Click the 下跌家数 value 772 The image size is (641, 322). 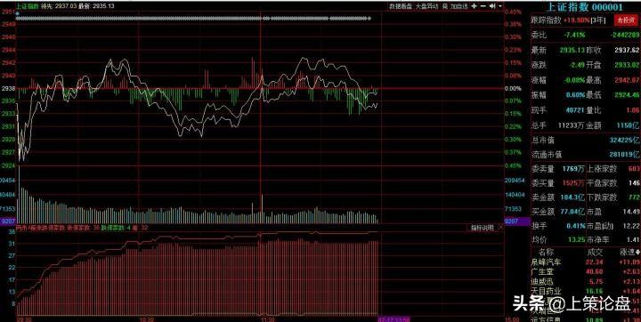634,197
